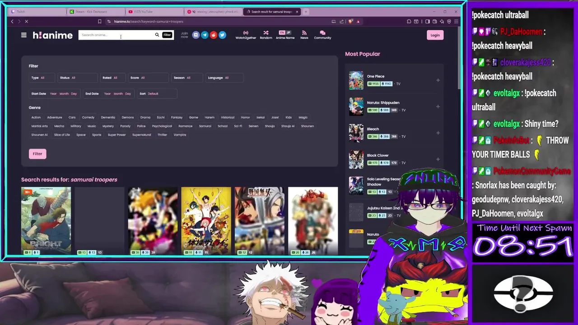The height and width of the screenshot is (325, 578).
Task: Close the samurai troopers search tab
Action: click(x=297, y=11)
